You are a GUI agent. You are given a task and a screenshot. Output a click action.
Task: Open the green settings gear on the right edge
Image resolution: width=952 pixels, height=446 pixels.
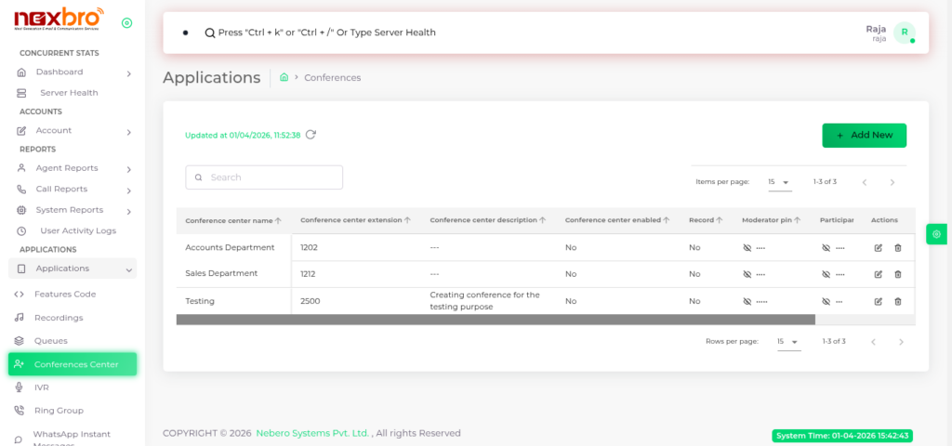[x=936, y=234]
